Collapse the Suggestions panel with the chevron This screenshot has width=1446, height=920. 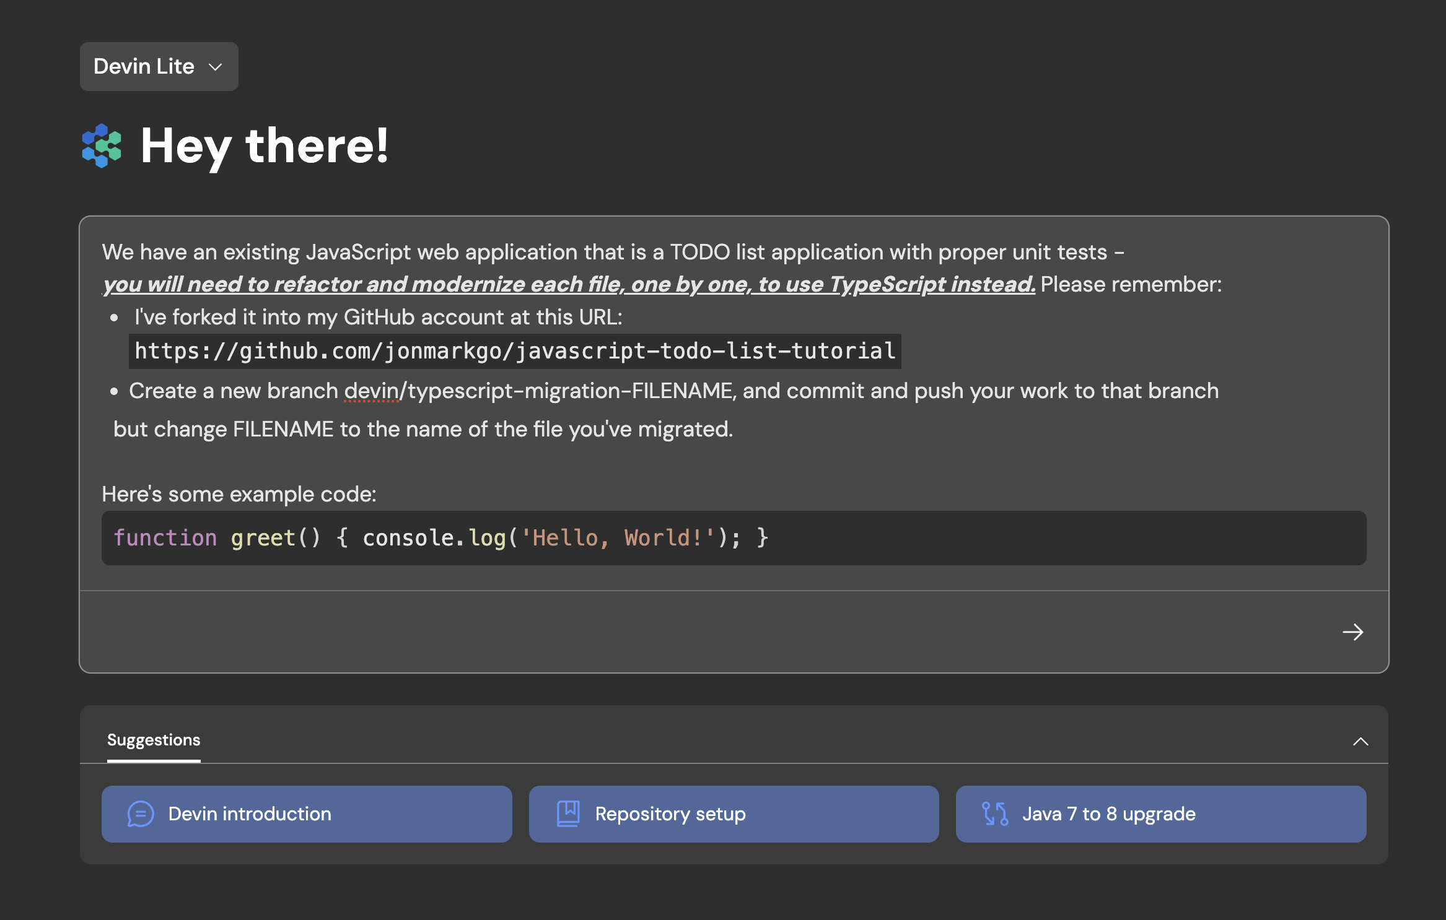(x=1361, y=741)
